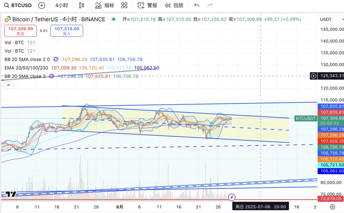The width and height of the screenshot is (344, 213).
Task: Click the red 卖出 sell button
Action: pos(21,31)
